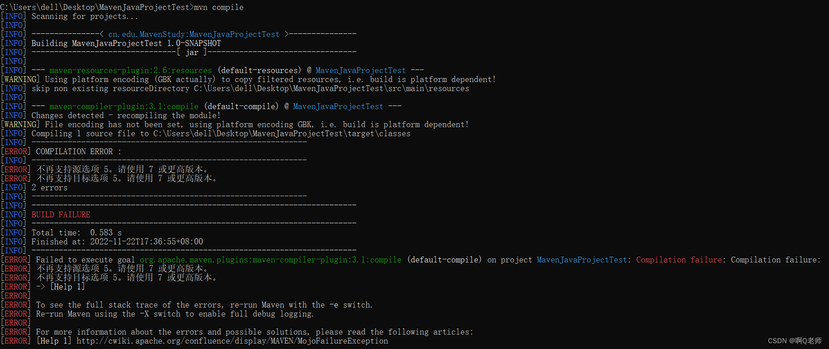
Task: Select 'Building MavenJavaProjectTest 1.0-SNAPSHOT' line
Action: (126, 43)
